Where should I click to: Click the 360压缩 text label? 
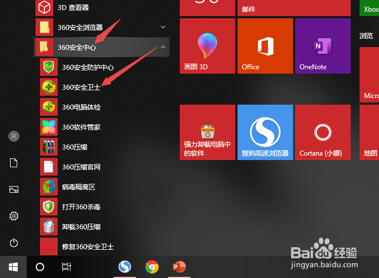tap(75, 147)
